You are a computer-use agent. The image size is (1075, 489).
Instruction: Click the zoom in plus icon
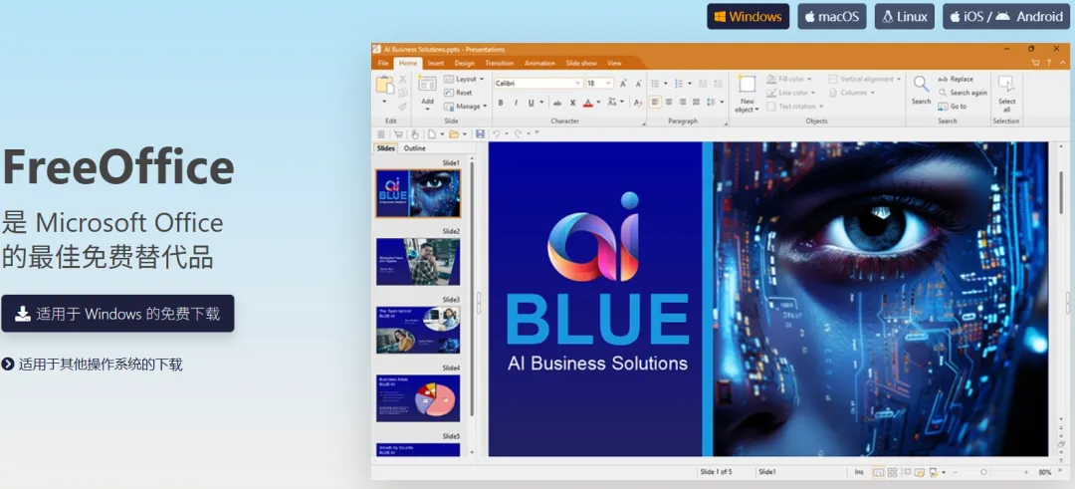[1026, 472]
